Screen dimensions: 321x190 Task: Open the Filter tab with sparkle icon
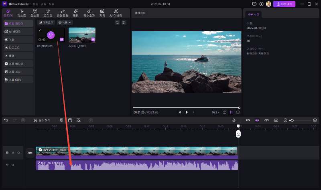75,13
